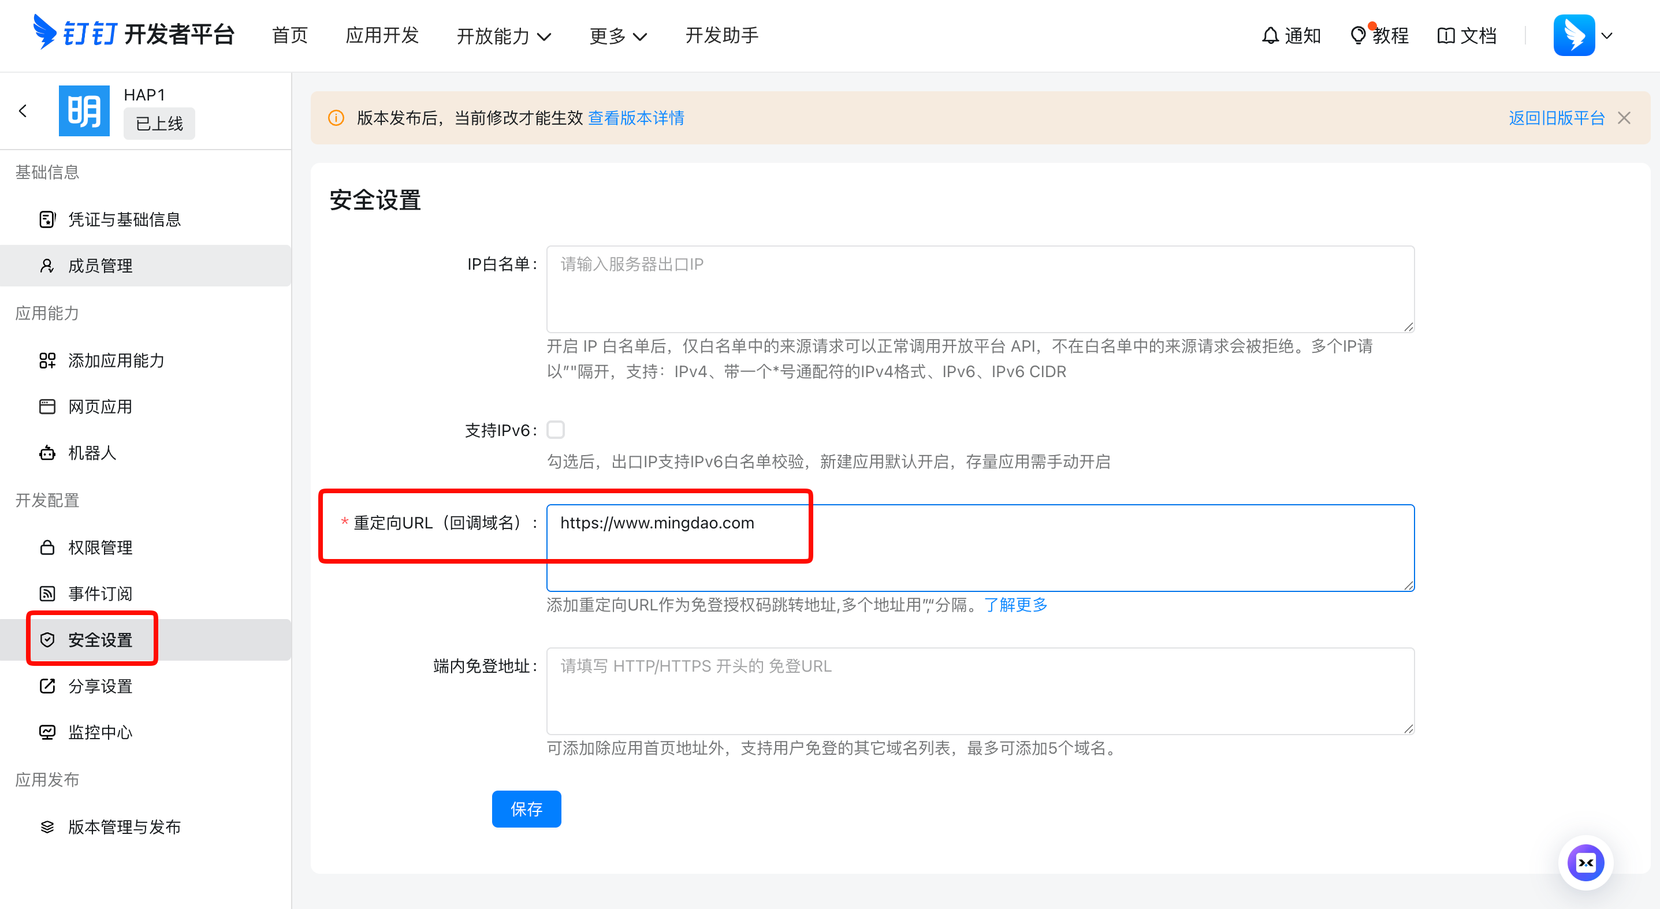Click the member management person icon
The width and height of the screenshot is (1660, 909).
[47, 266]
